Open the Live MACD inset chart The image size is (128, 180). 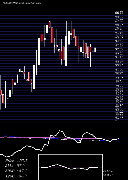click(x=70, y=167)
